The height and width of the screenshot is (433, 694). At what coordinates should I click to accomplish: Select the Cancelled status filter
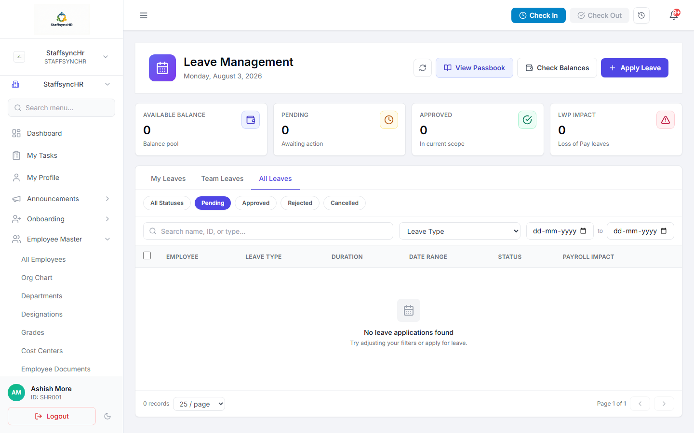coord(345,203)
